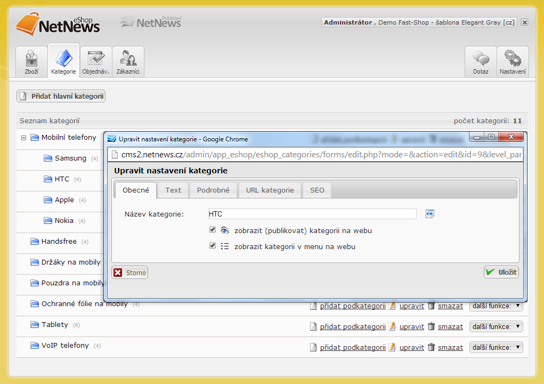The image size is (544, 384).
Task: Select the Apple category name
Action: (x=64, y=200)
